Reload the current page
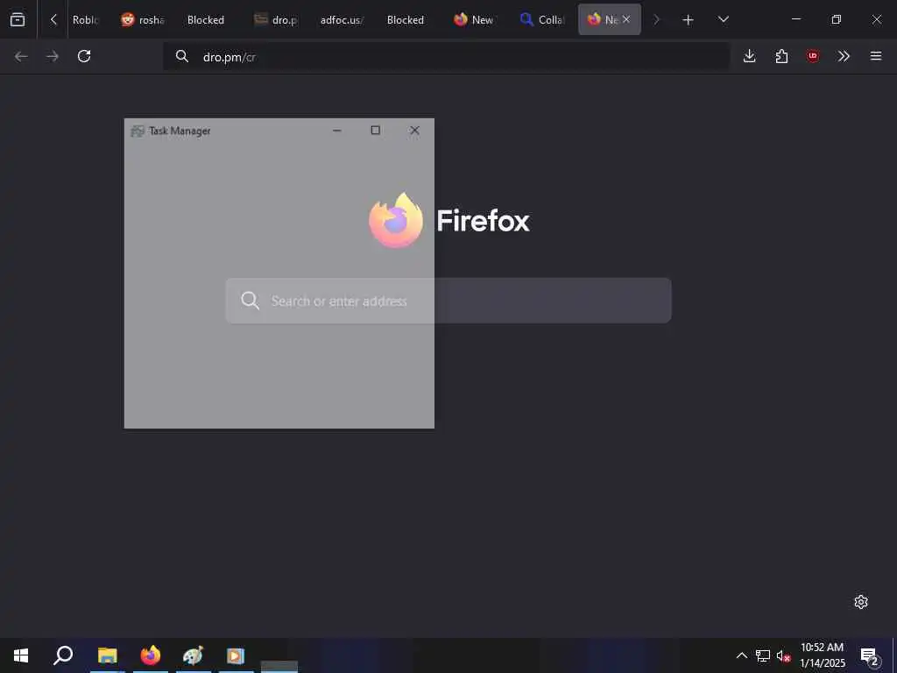The image size is (897, 673). click(84, 56)
